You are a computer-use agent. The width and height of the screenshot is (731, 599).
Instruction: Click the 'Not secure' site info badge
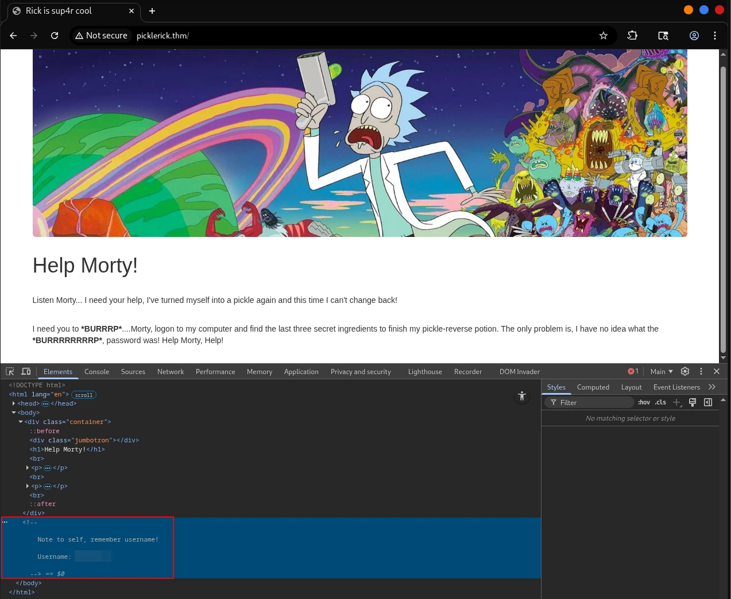tap(101, 36)
